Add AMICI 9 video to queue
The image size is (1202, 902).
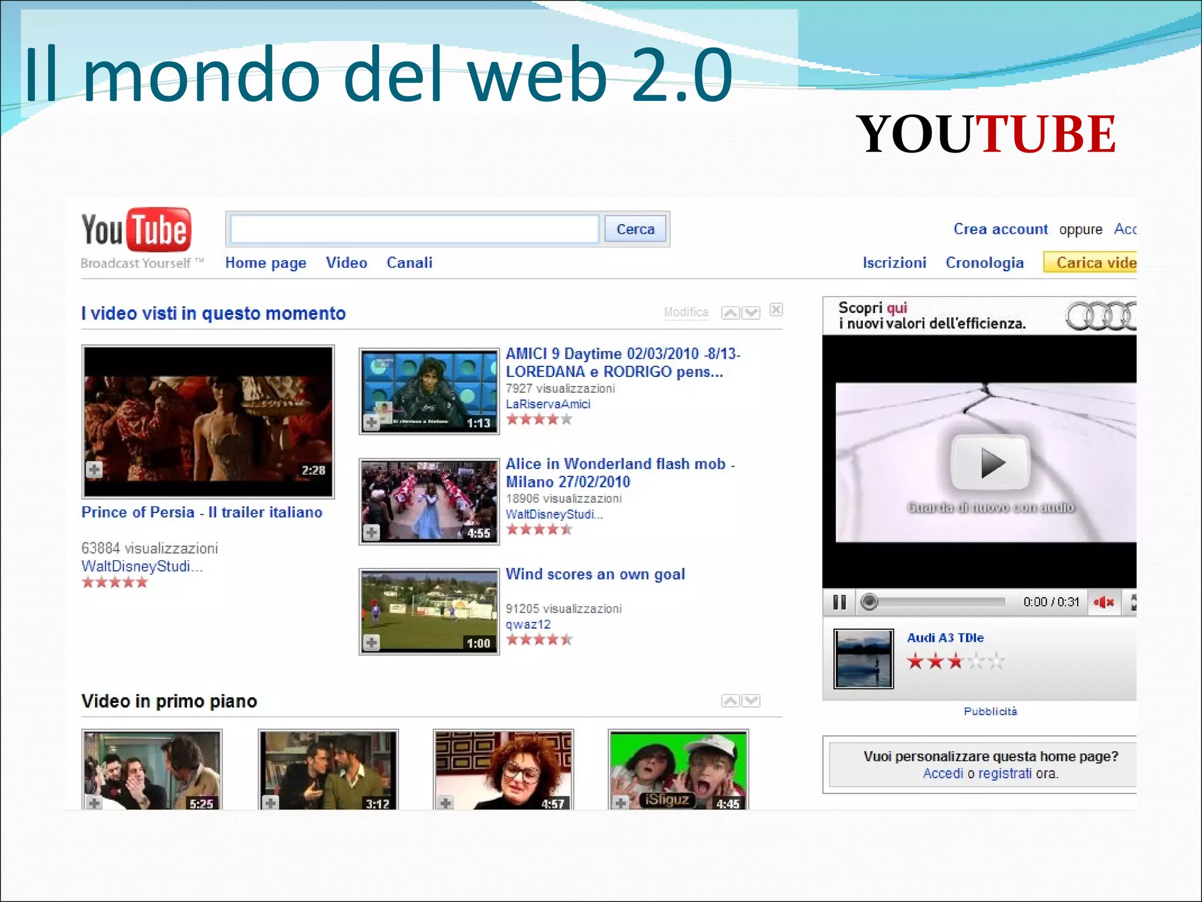372,422
